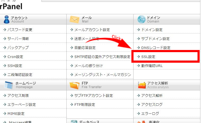Viewport: 202px width, 123px height.
Task: Open メールの振り分け link
Action: point(89,66)
